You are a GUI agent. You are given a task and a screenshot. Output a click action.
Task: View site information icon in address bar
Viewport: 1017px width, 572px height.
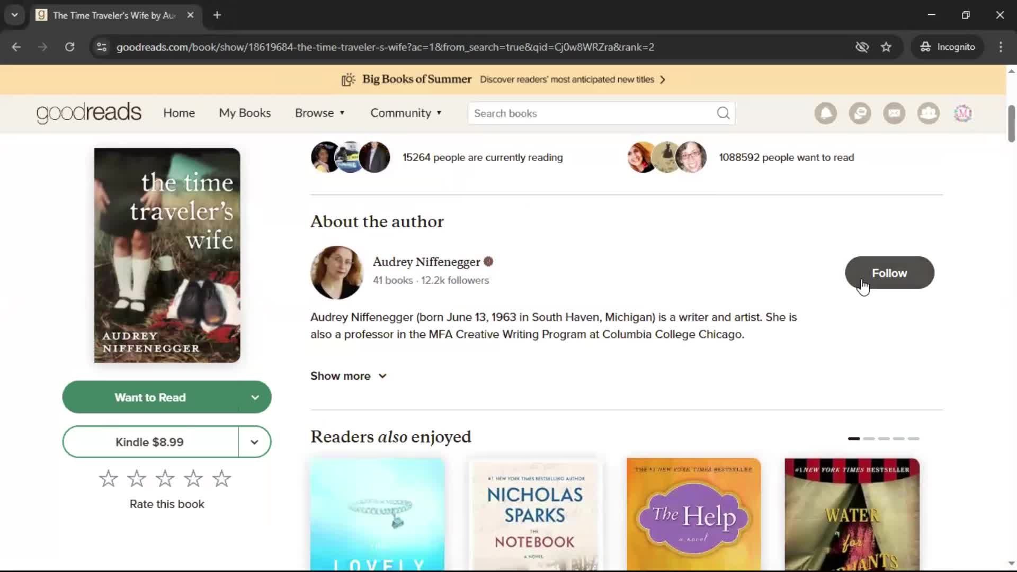pyautogui.click(x=102, y=47)
